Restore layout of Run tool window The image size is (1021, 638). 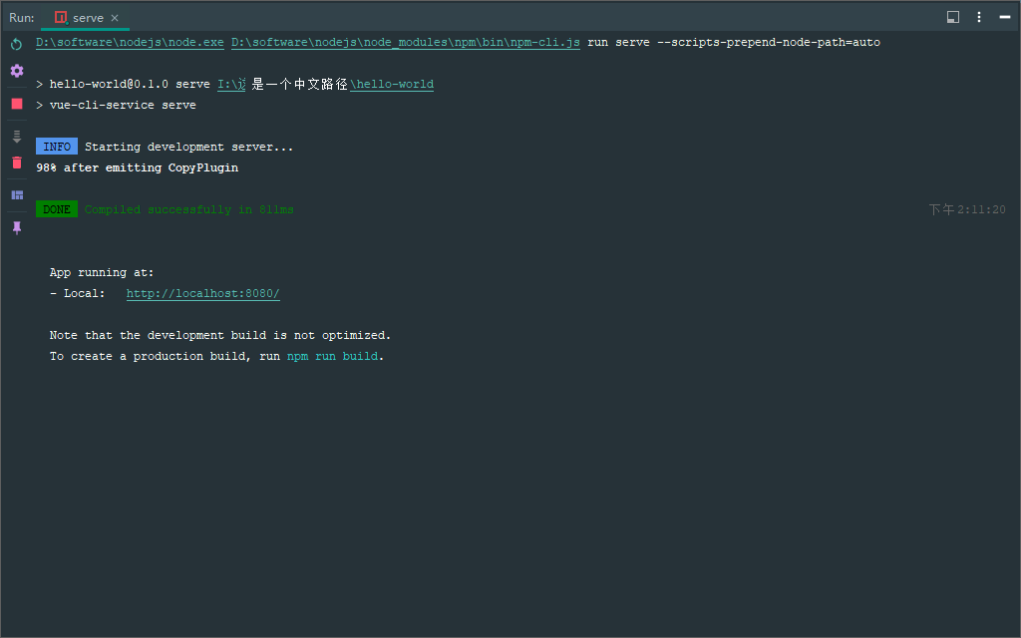[952, 18]
